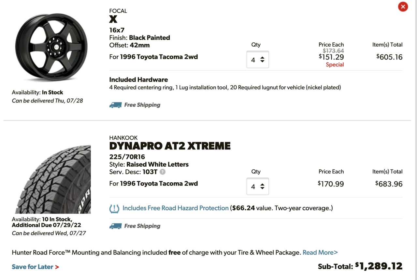This screenshot has height=280, width=417.
Task: Open Includes Free Road Hazard Protection link
Action: pos(176,208)
